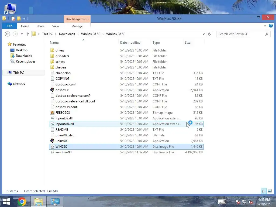This screenshot has width=276, height=207.
Task: Switch to large icons view layout
Action: click(x=270, y=191)
